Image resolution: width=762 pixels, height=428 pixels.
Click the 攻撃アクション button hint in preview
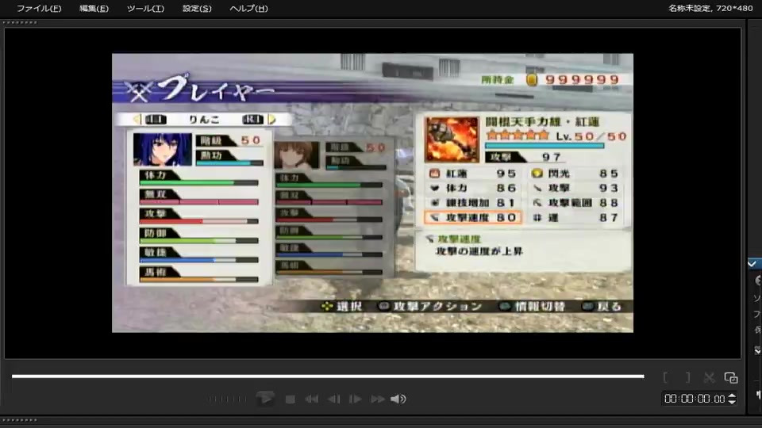[430, 306]
